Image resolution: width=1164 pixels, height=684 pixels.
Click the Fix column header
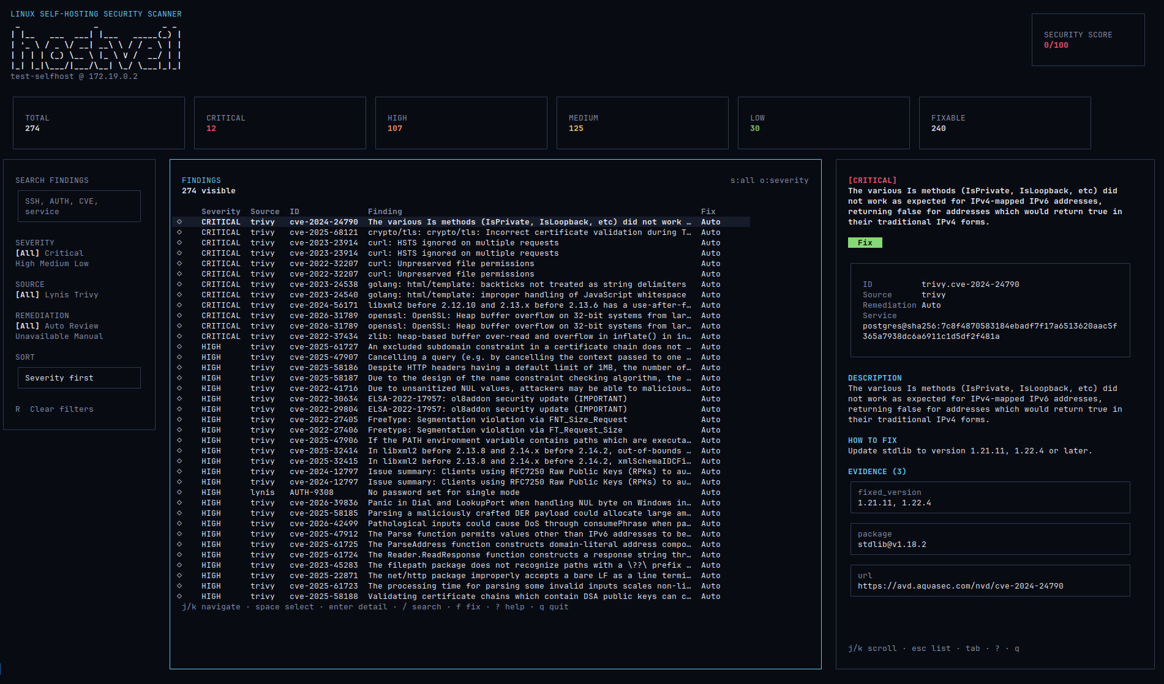tap(708, 212)
